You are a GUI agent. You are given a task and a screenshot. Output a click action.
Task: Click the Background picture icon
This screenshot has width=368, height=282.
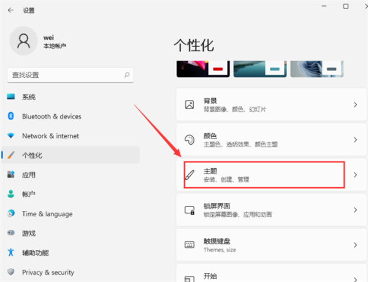point(190,104)
